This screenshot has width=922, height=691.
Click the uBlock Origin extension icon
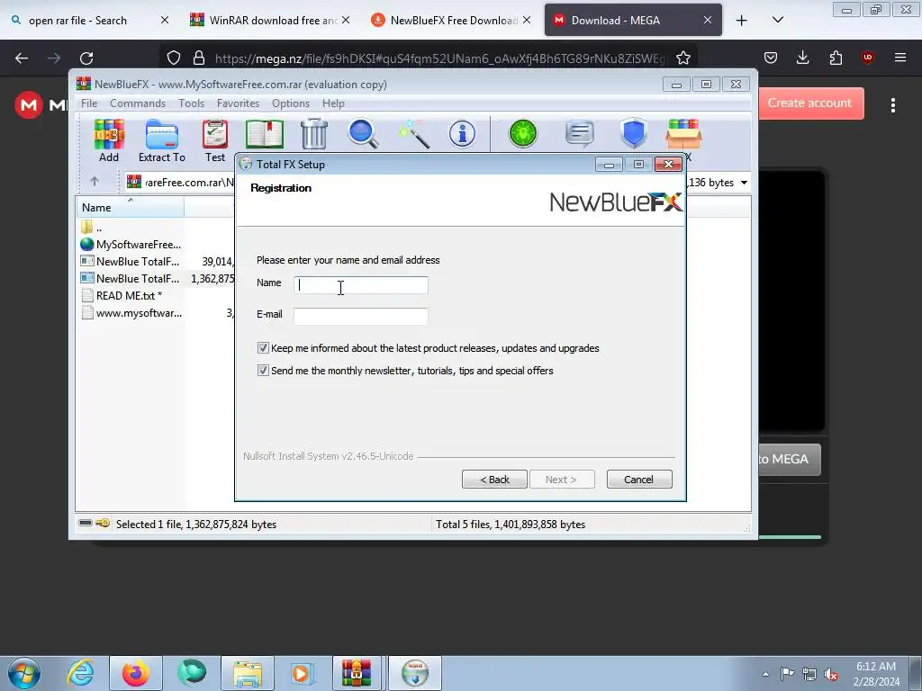point(868,58)
